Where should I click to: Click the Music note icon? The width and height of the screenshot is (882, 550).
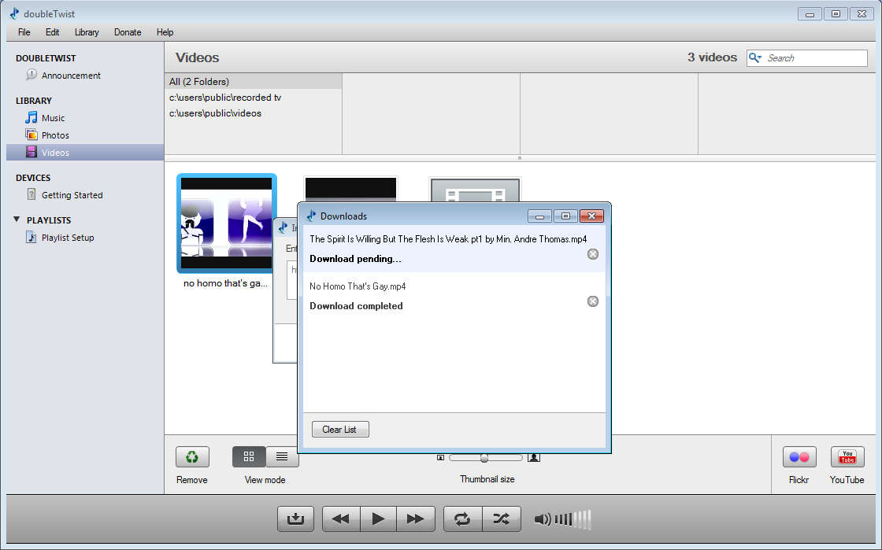click(31, 117)
